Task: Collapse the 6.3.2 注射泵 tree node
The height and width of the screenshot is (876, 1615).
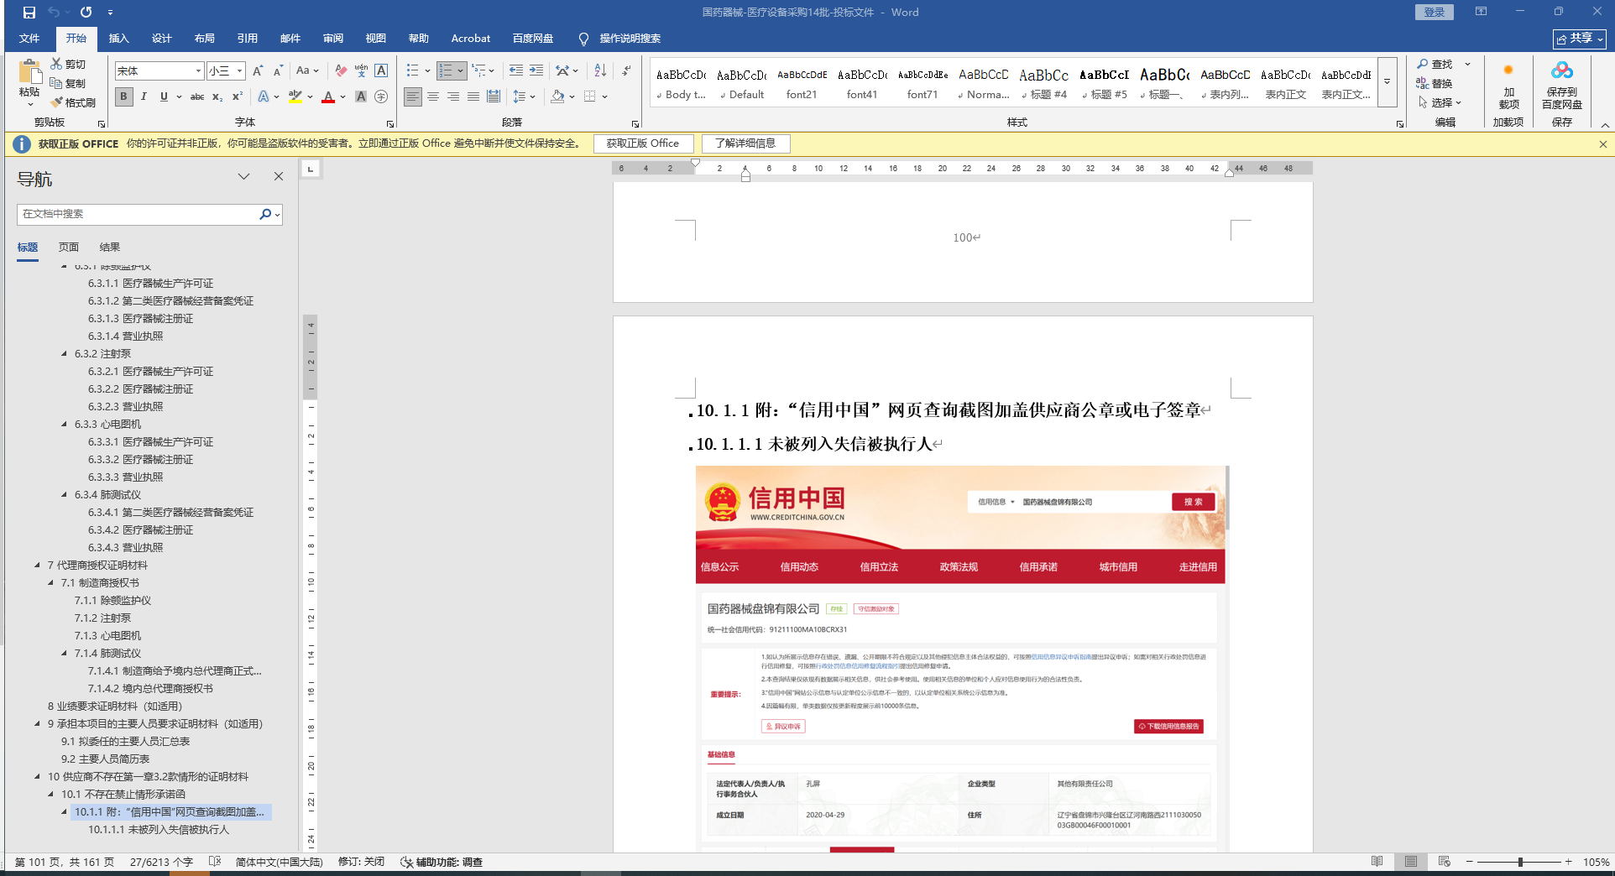Action: click(65, 354)
